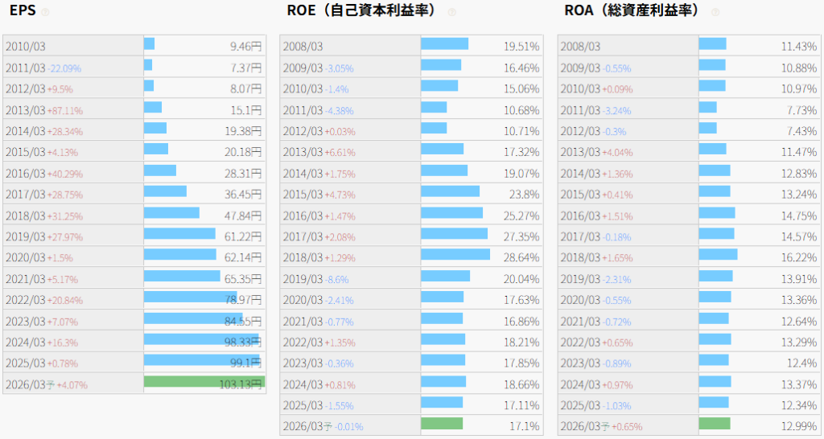Click the ROA 2026/03 forecast green bar
Screen dimensions: 824x439
point(715,424)
